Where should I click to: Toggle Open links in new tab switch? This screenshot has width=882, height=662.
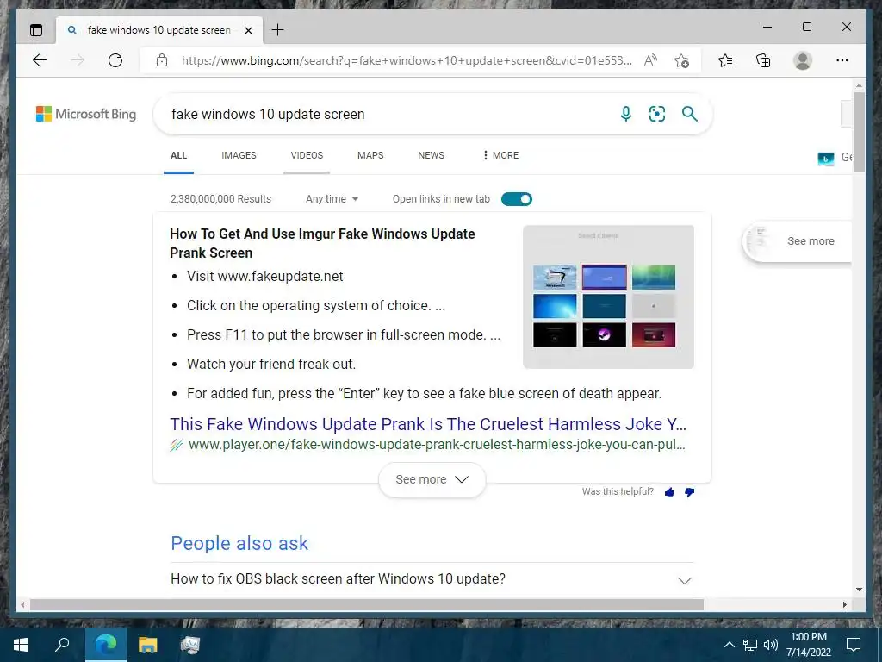517,199
